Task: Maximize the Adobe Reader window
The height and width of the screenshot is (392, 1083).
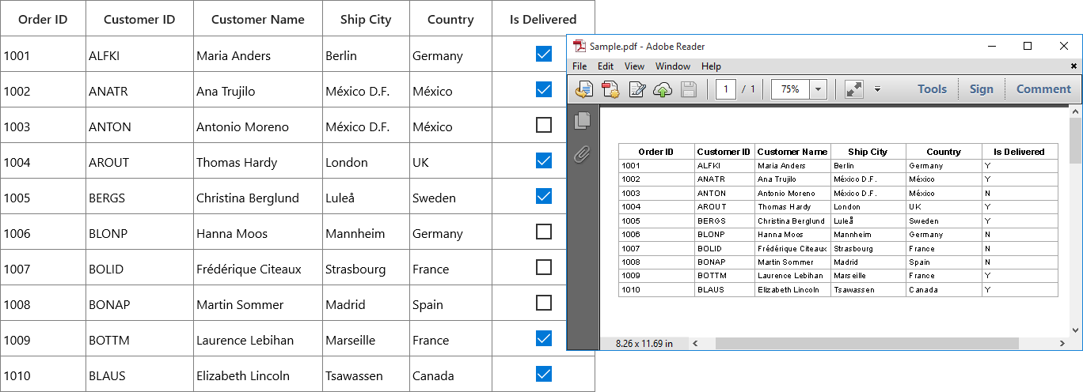Action: pyautogui.click(x=1028, y=46)
